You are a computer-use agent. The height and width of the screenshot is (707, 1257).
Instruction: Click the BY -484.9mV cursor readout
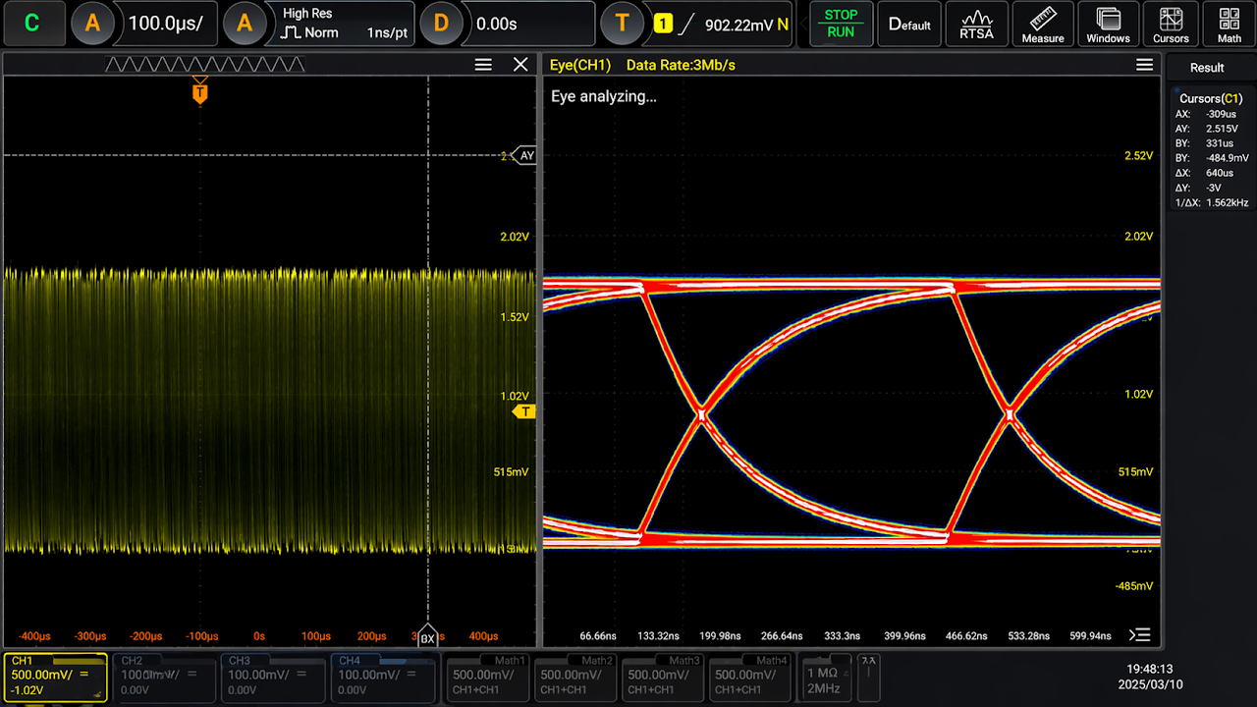point(1212,158)
